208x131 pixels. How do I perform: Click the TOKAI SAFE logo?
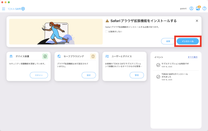[16, 9]
